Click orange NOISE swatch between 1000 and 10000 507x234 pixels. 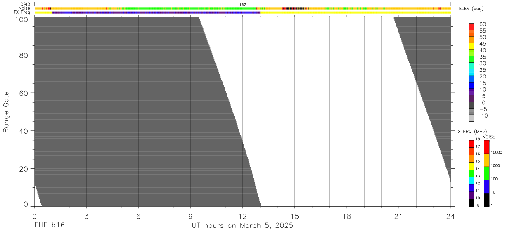pyautogui.click(x=486, y=160)
